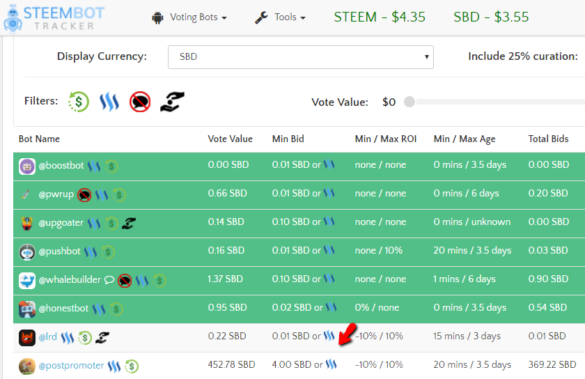Screen dimensions: 585x379
Task: Click the wrench icon beside Tools
Action: (261, 17)
